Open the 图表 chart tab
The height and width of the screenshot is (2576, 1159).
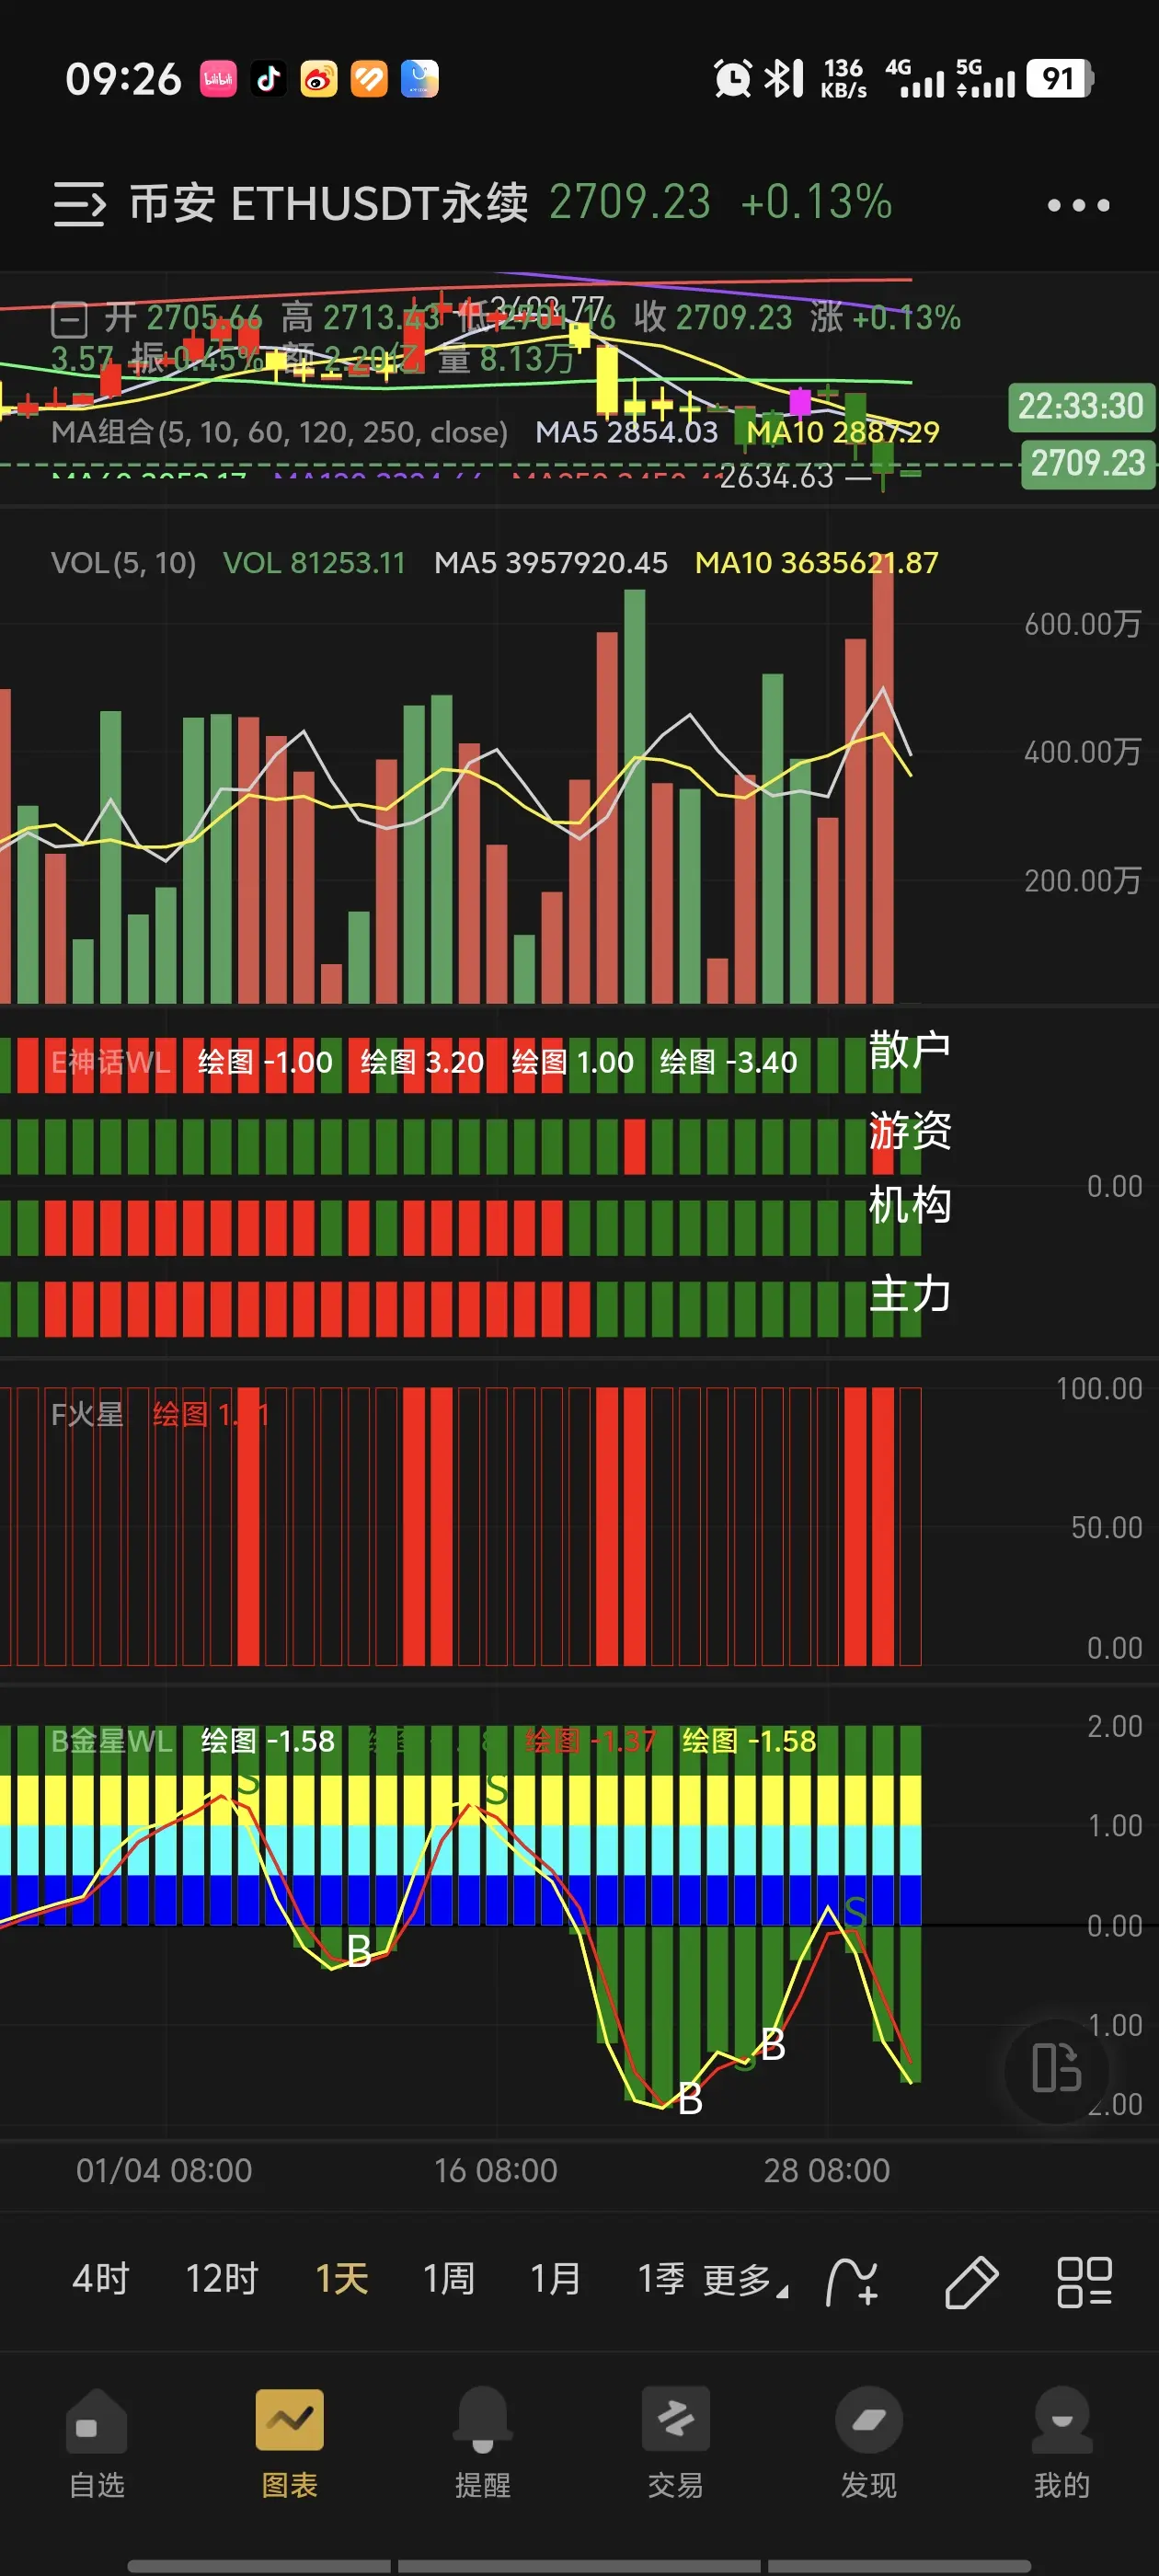coord(290,2443)
